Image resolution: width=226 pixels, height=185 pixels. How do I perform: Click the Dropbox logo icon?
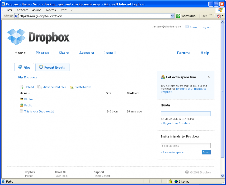click(x=17, y=37)
